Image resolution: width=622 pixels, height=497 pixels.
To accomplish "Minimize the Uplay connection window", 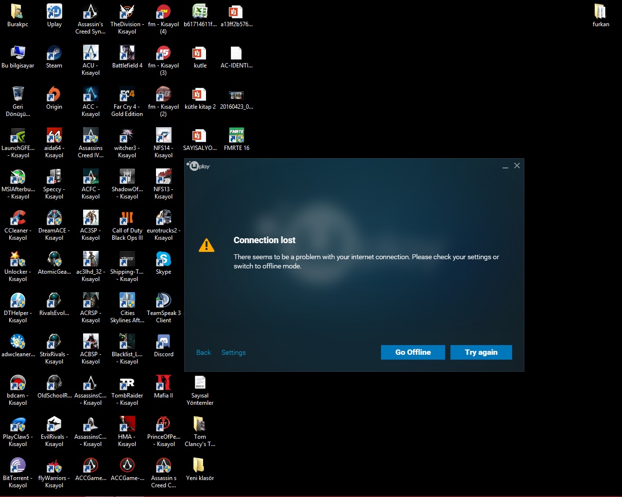I will pos(505,166).
